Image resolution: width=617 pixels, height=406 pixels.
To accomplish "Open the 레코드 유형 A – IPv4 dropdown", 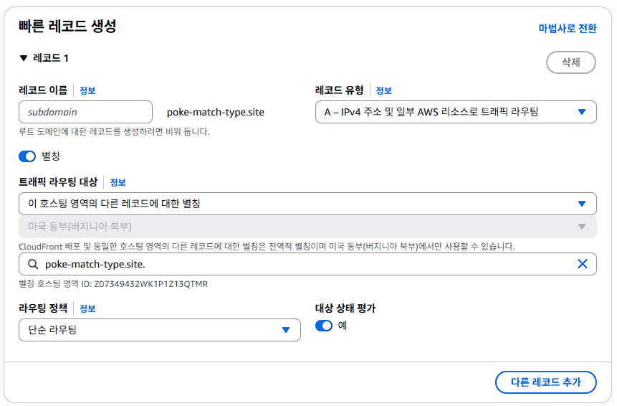I will click(x=456, y=112).
